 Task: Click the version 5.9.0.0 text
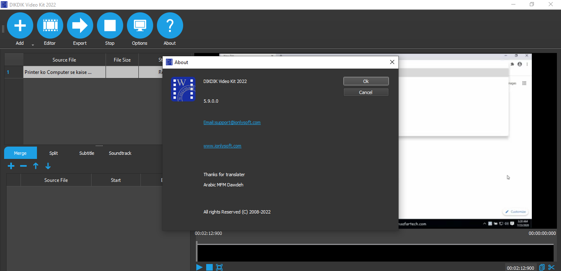pos(211,101)
